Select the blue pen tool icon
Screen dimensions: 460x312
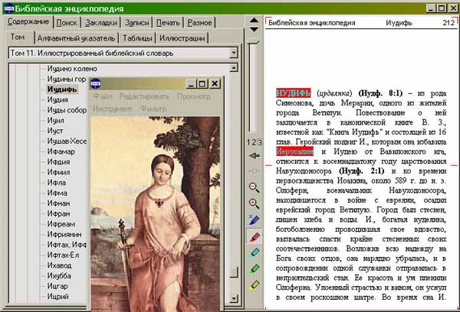[254, 219]
